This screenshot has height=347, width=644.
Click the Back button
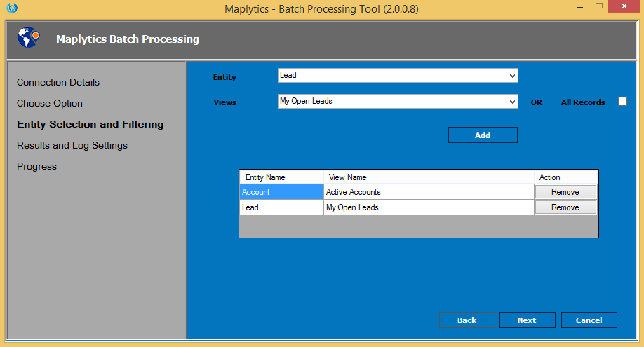tap(467, 320)
